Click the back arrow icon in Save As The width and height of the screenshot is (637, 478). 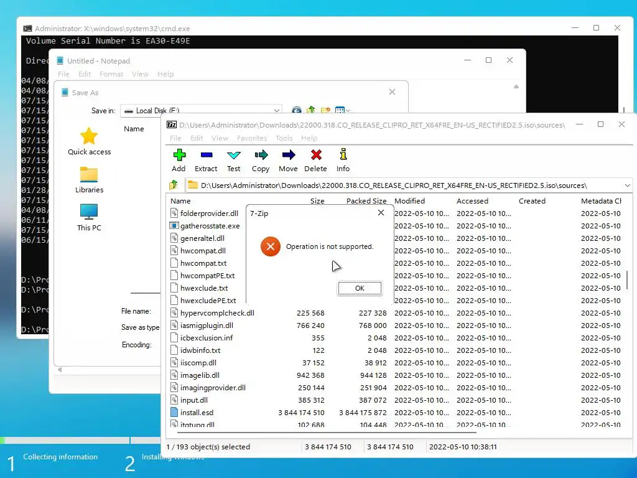[x=296, y=110]
